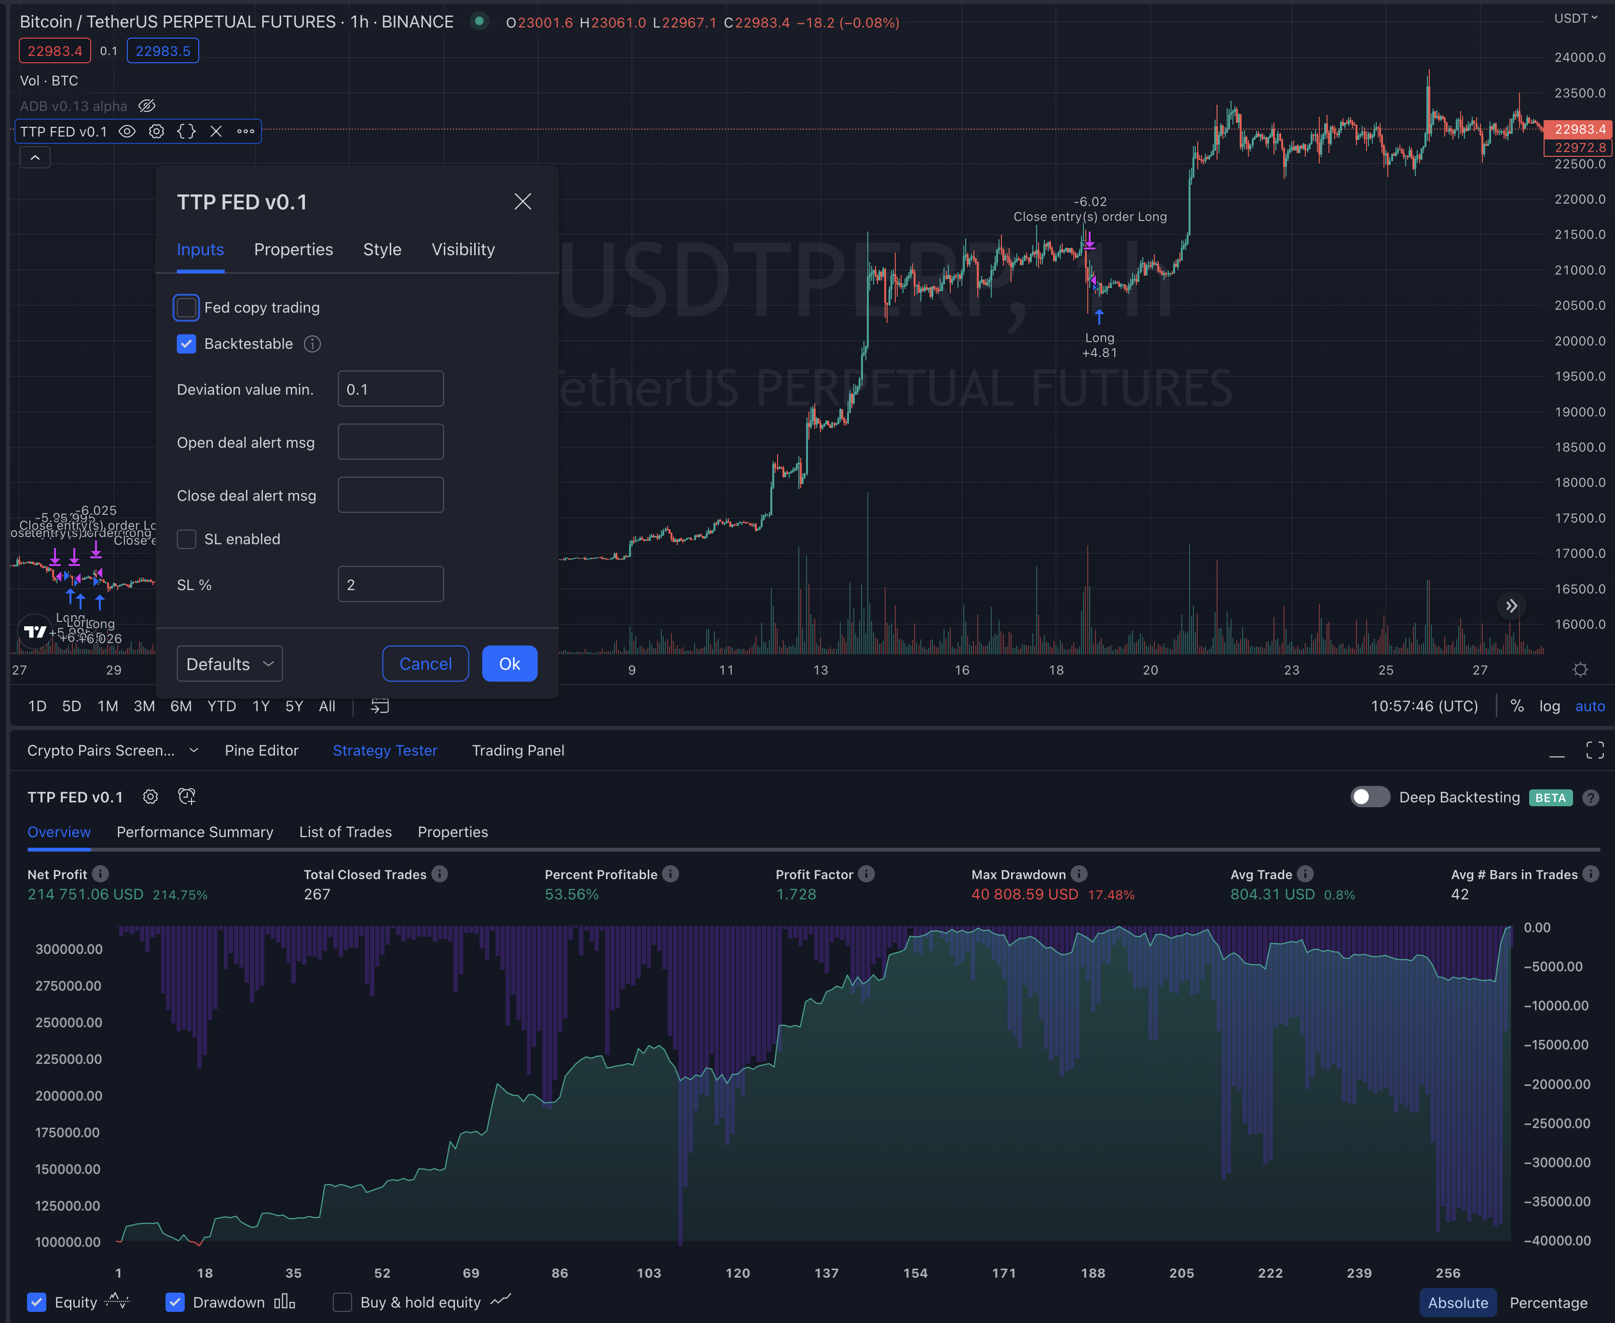Image resolution: width=1615 pixels, height=1323 pixels.
Task: Show Net Profit info icon
Action: (100, 874)
